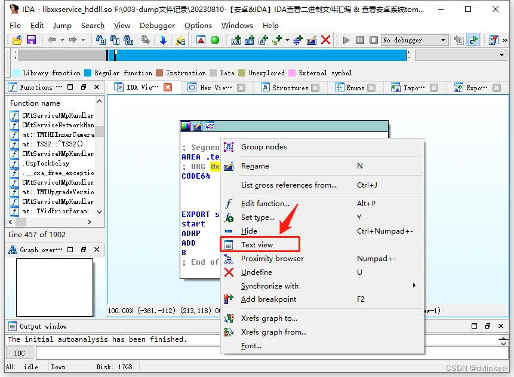Expand toolbar overflow double chevron

[505, 40]
